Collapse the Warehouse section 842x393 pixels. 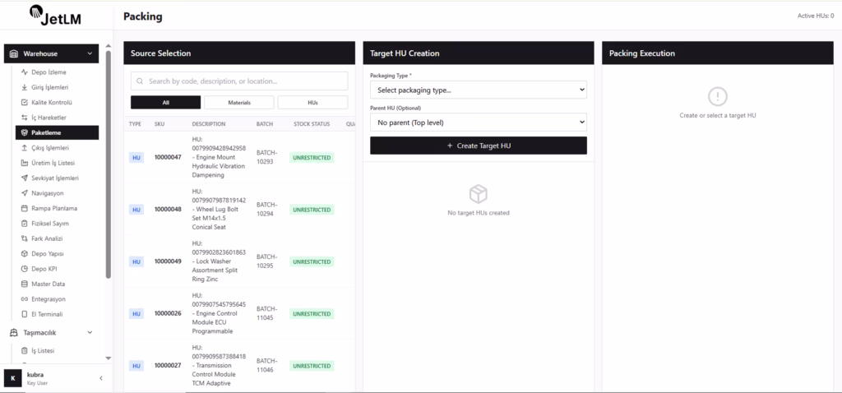(x=90, y=54)
